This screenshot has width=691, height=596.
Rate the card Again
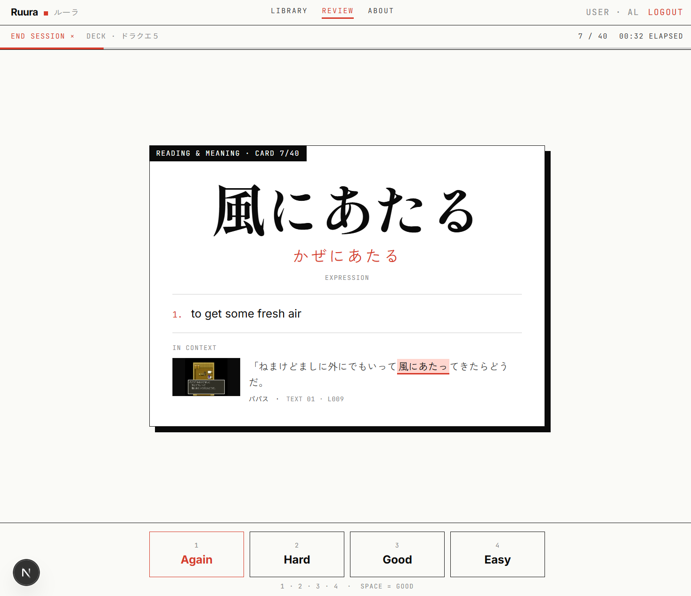point(196,554)
